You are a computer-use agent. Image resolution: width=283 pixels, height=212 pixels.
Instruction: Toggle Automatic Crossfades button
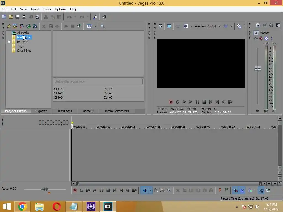pyautogui.click(x=242, y=190)
